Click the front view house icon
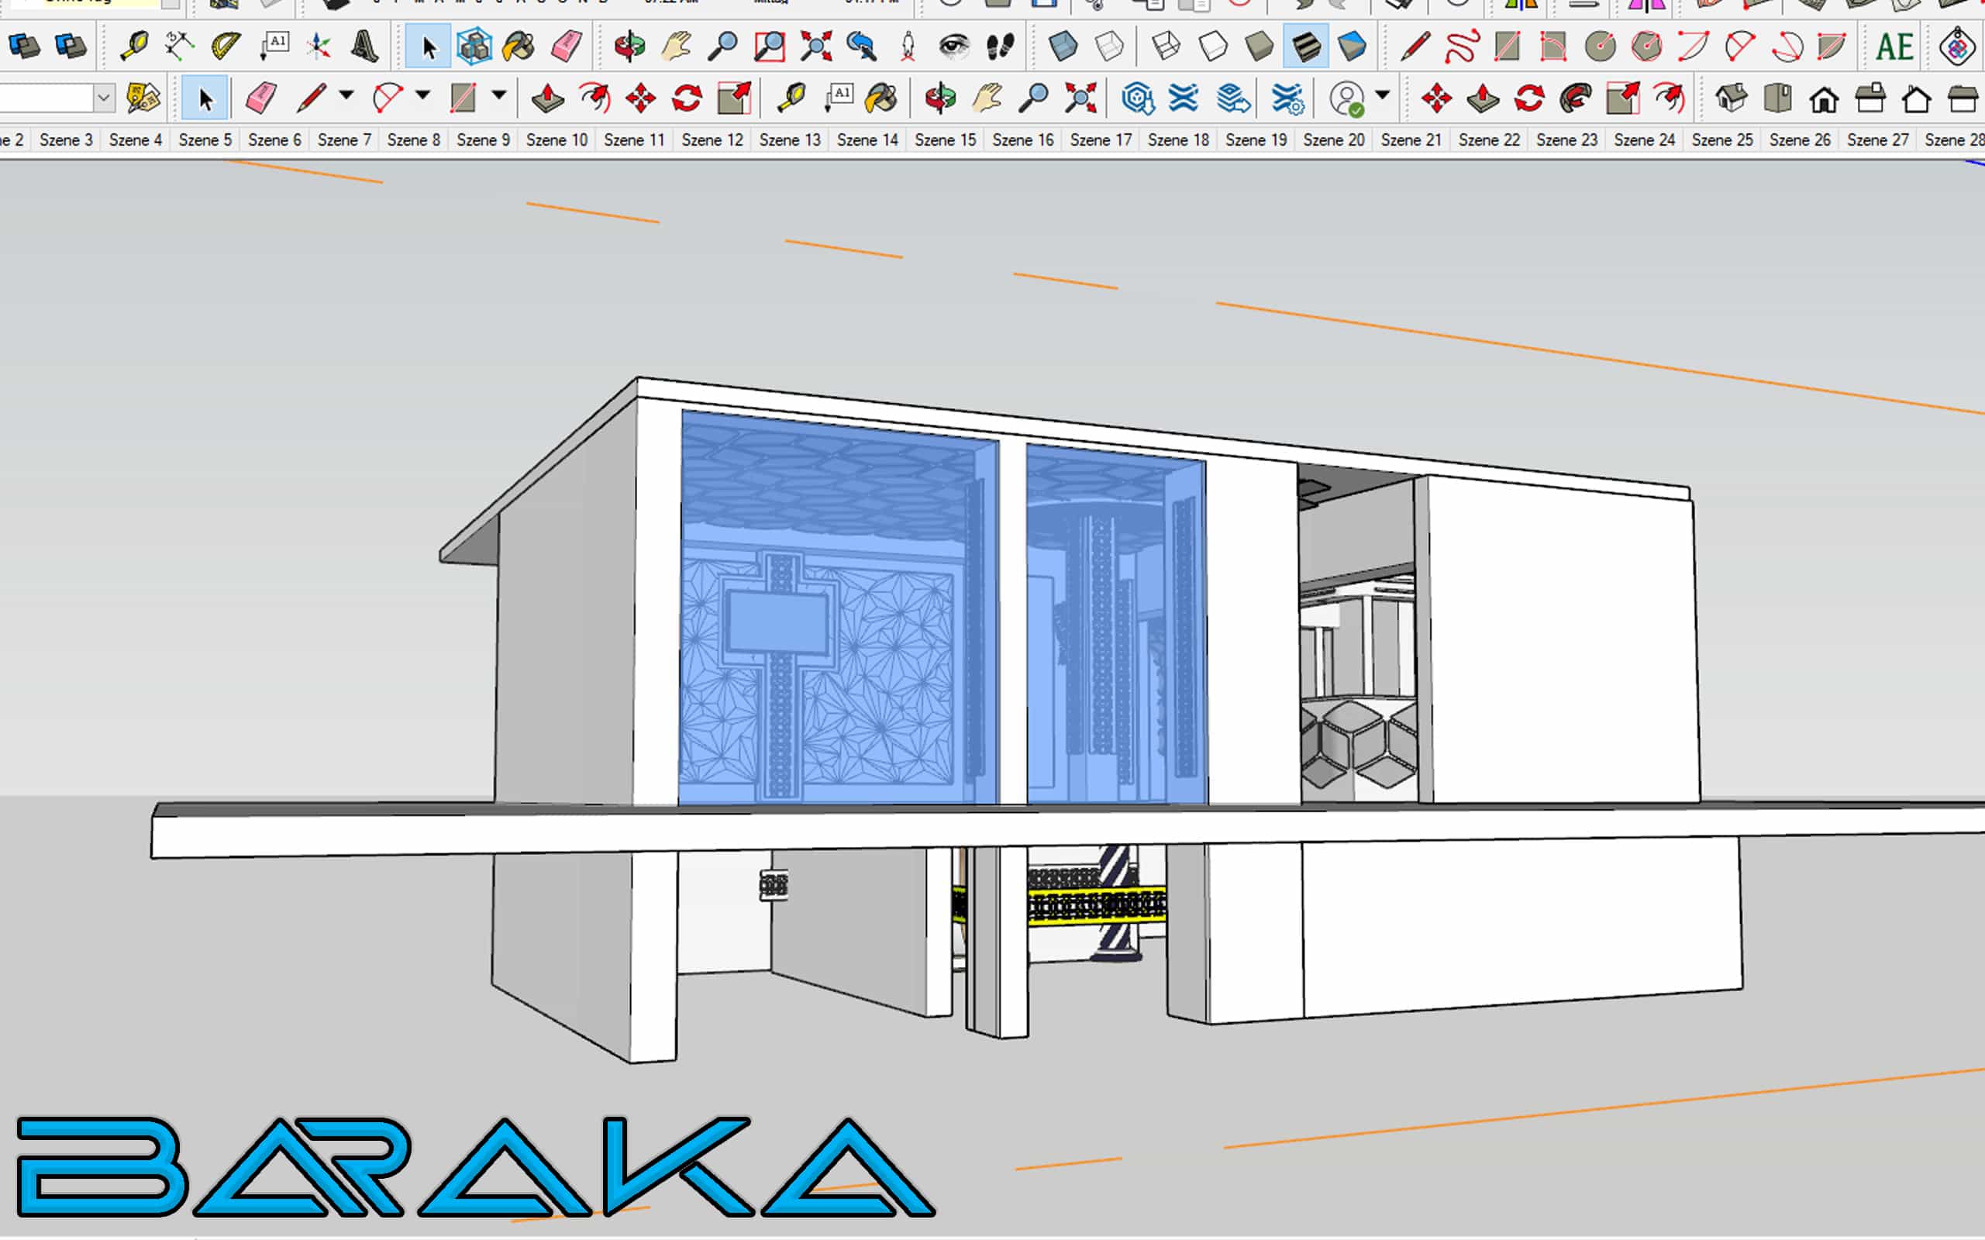Viewport: 1985px width, 1240px height. [x=1825, y=98]
